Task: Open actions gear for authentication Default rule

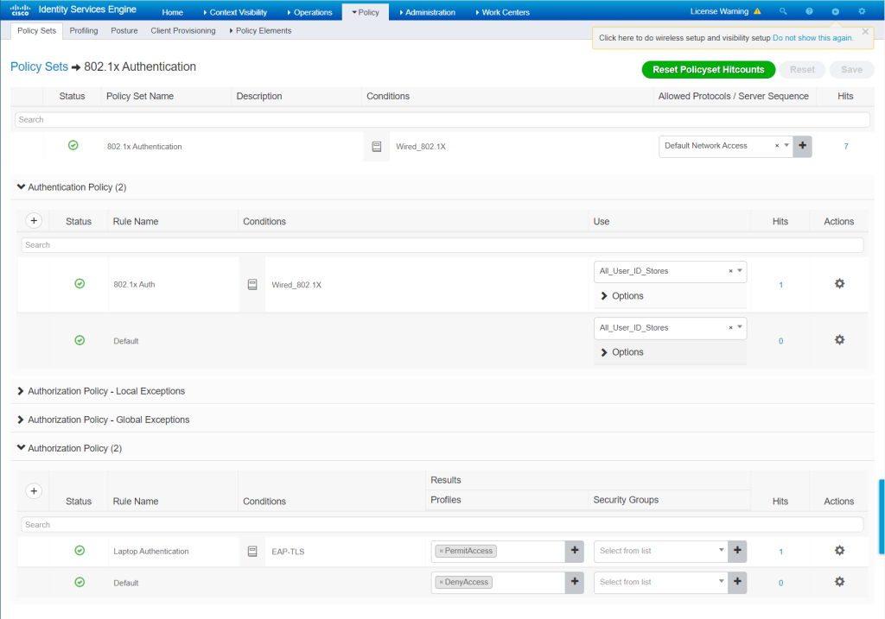Action: point(839,340)
